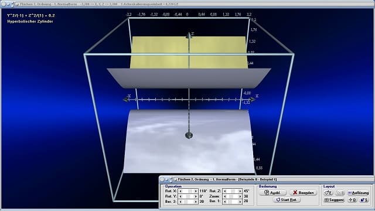Screen dimensions: 375x211
Task: Increase Zoom with right arrow
Action: [x=240, y=196]
